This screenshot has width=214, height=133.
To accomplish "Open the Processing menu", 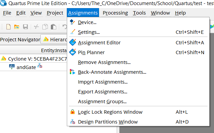I will click(x=115, y=13).
